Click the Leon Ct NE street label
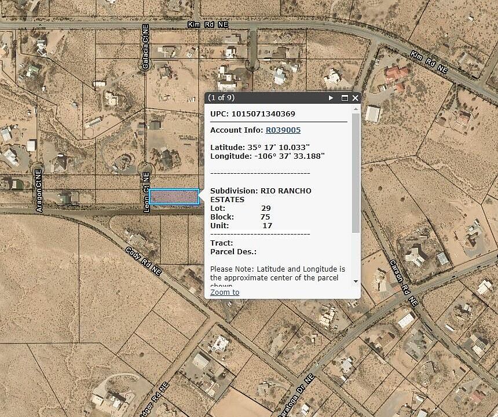This screenshot has width=498, height=417. point(146,192)
